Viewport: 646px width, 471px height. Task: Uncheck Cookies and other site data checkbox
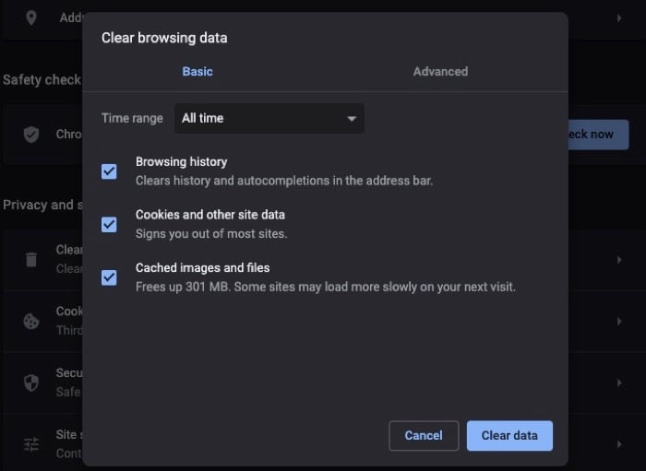[109, 225]
